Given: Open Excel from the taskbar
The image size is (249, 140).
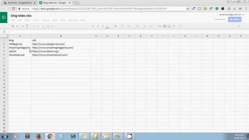Looking at the screenshot, I should point(118,136).
